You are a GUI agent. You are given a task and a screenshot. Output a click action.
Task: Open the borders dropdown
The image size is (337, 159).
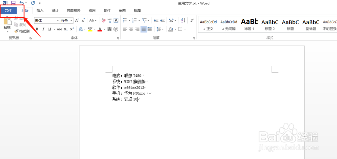(x=185, y=29)
